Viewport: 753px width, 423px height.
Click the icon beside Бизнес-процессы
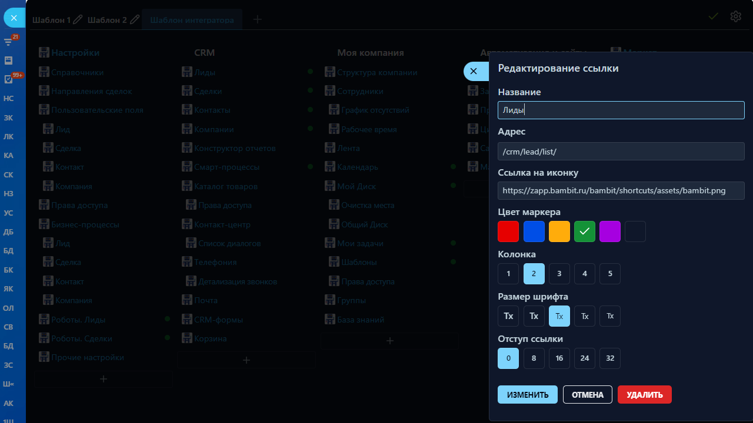click(x=44, y=224)
